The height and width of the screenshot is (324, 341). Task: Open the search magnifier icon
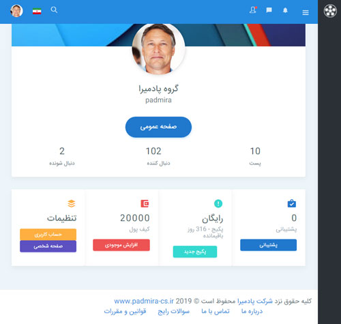tap(54, 10)
